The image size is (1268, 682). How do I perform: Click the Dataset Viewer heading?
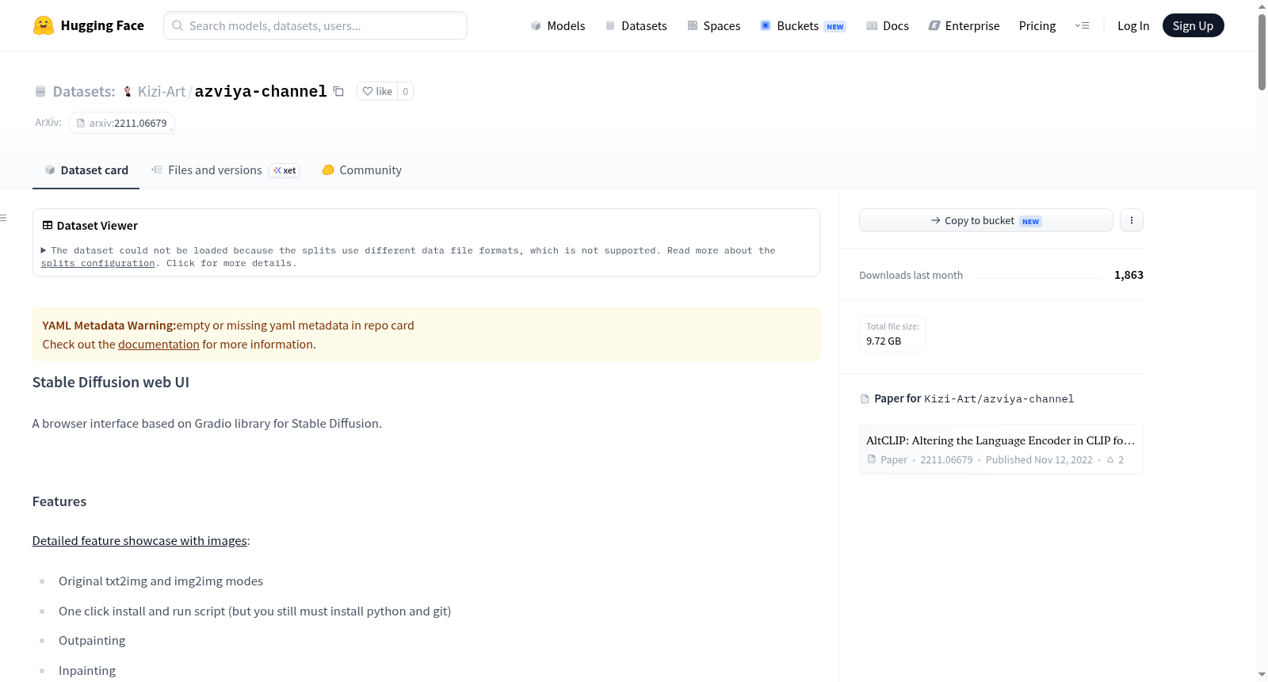click(x=97, y=226)
